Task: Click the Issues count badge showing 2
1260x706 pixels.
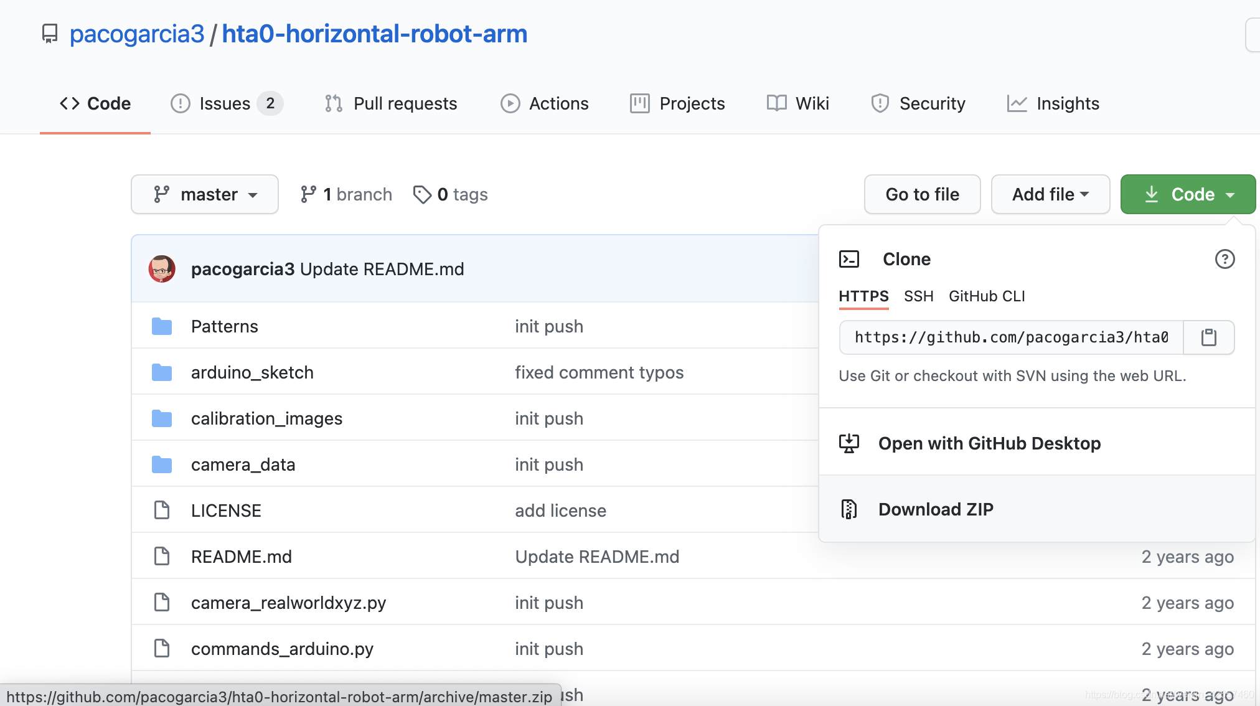Action: [x=270, y=103]
